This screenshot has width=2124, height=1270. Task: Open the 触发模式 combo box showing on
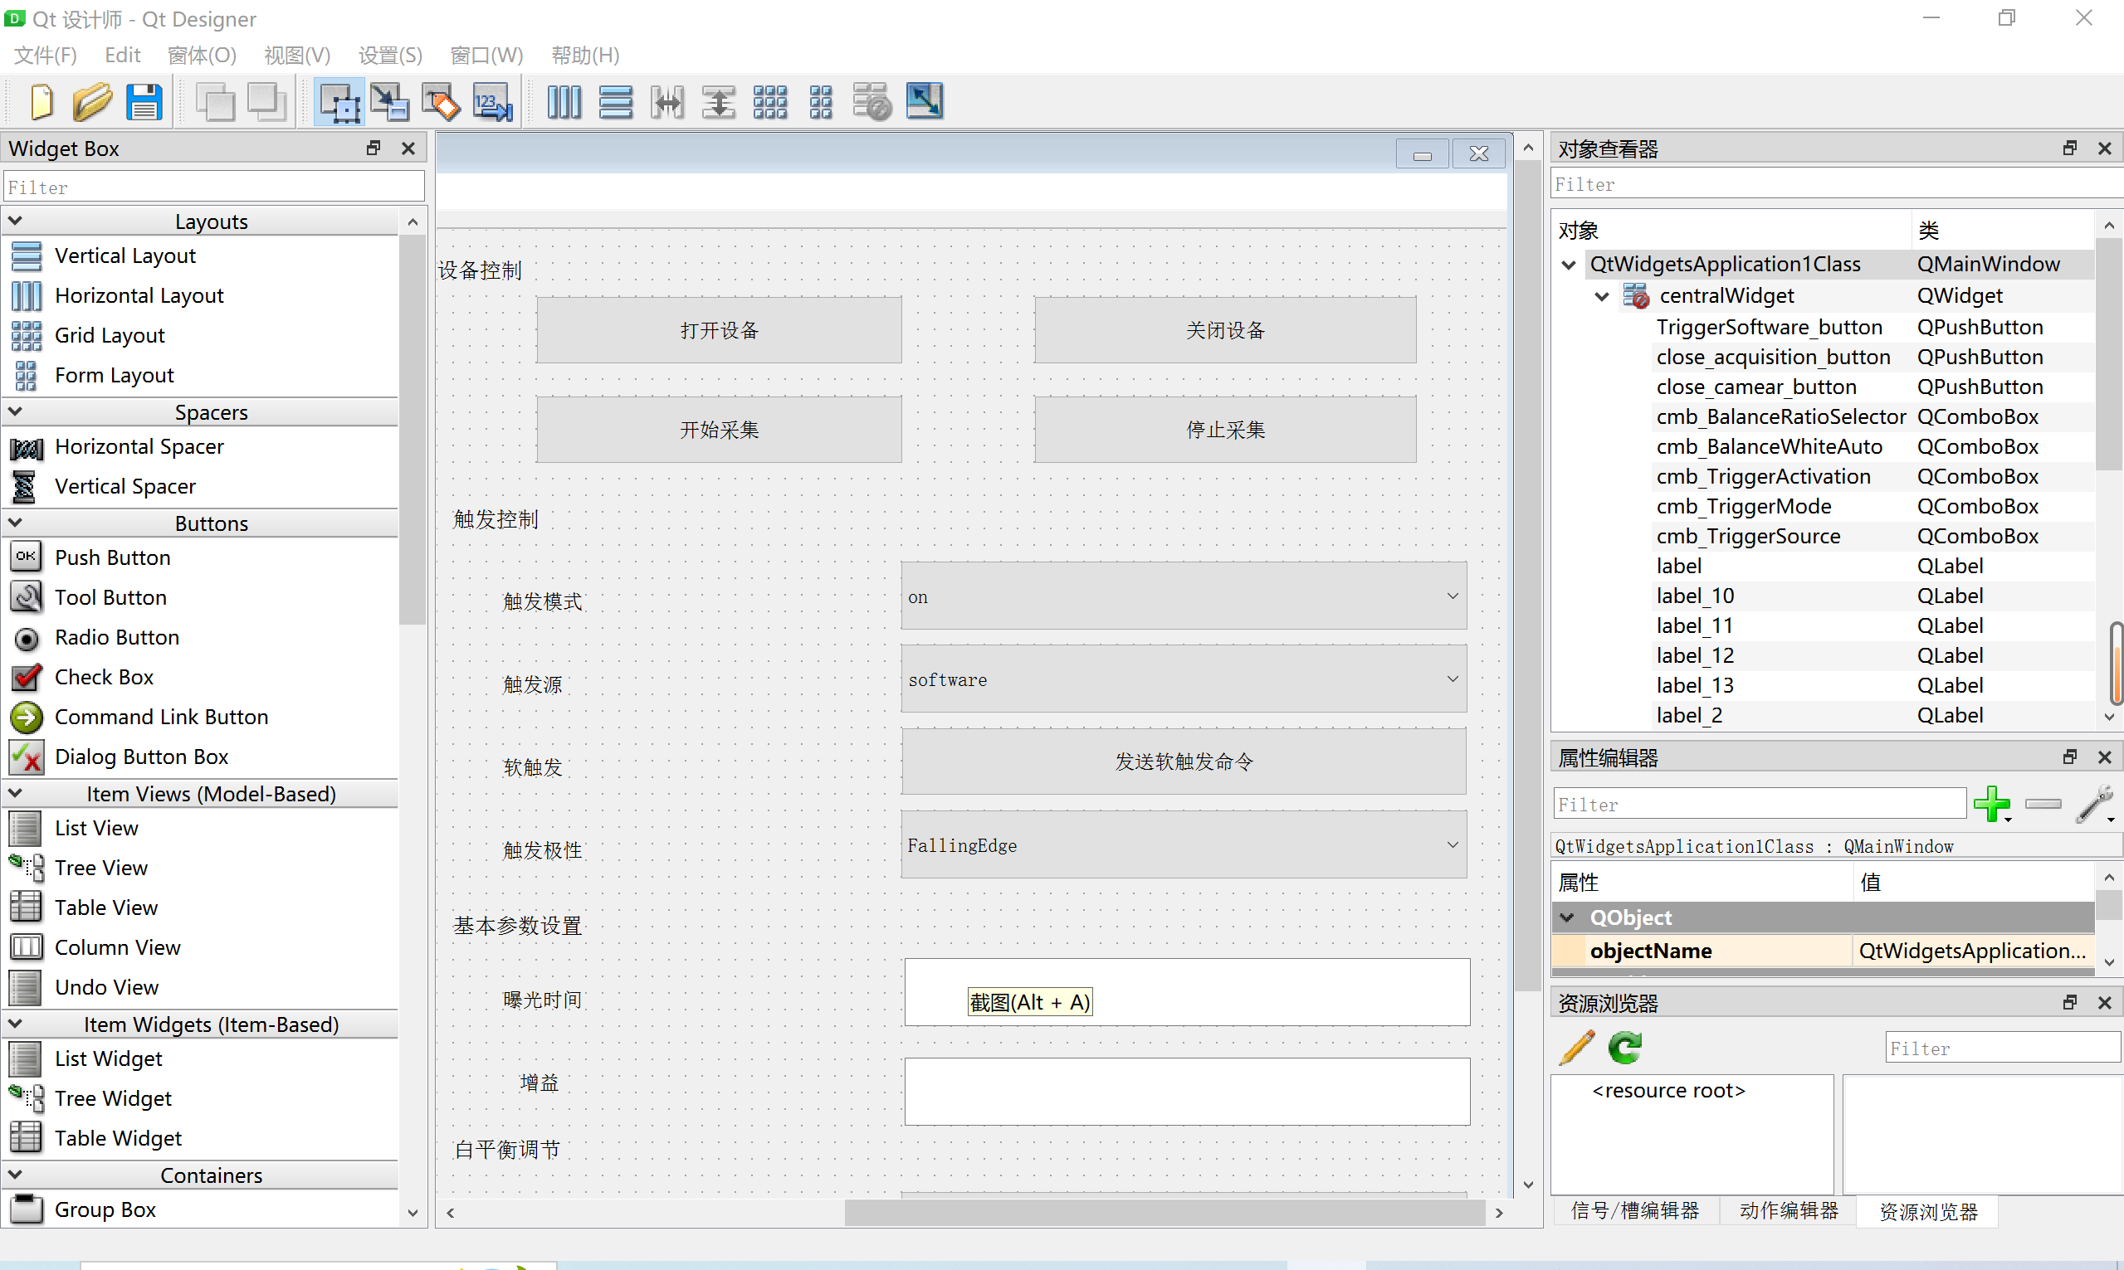tap(1182, 596)
